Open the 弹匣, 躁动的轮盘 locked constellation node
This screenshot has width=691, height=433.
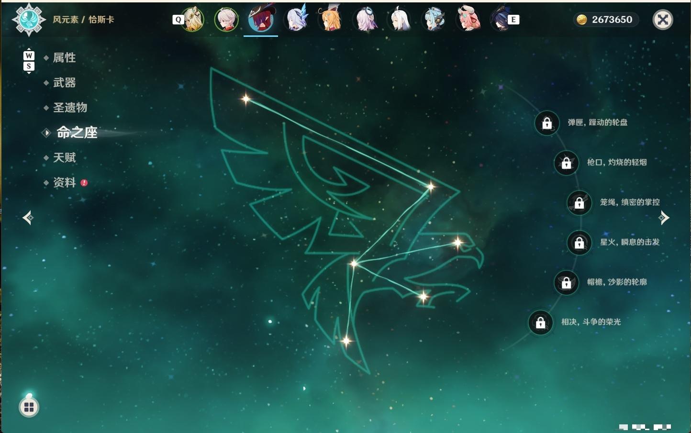(x=546, y=123)
